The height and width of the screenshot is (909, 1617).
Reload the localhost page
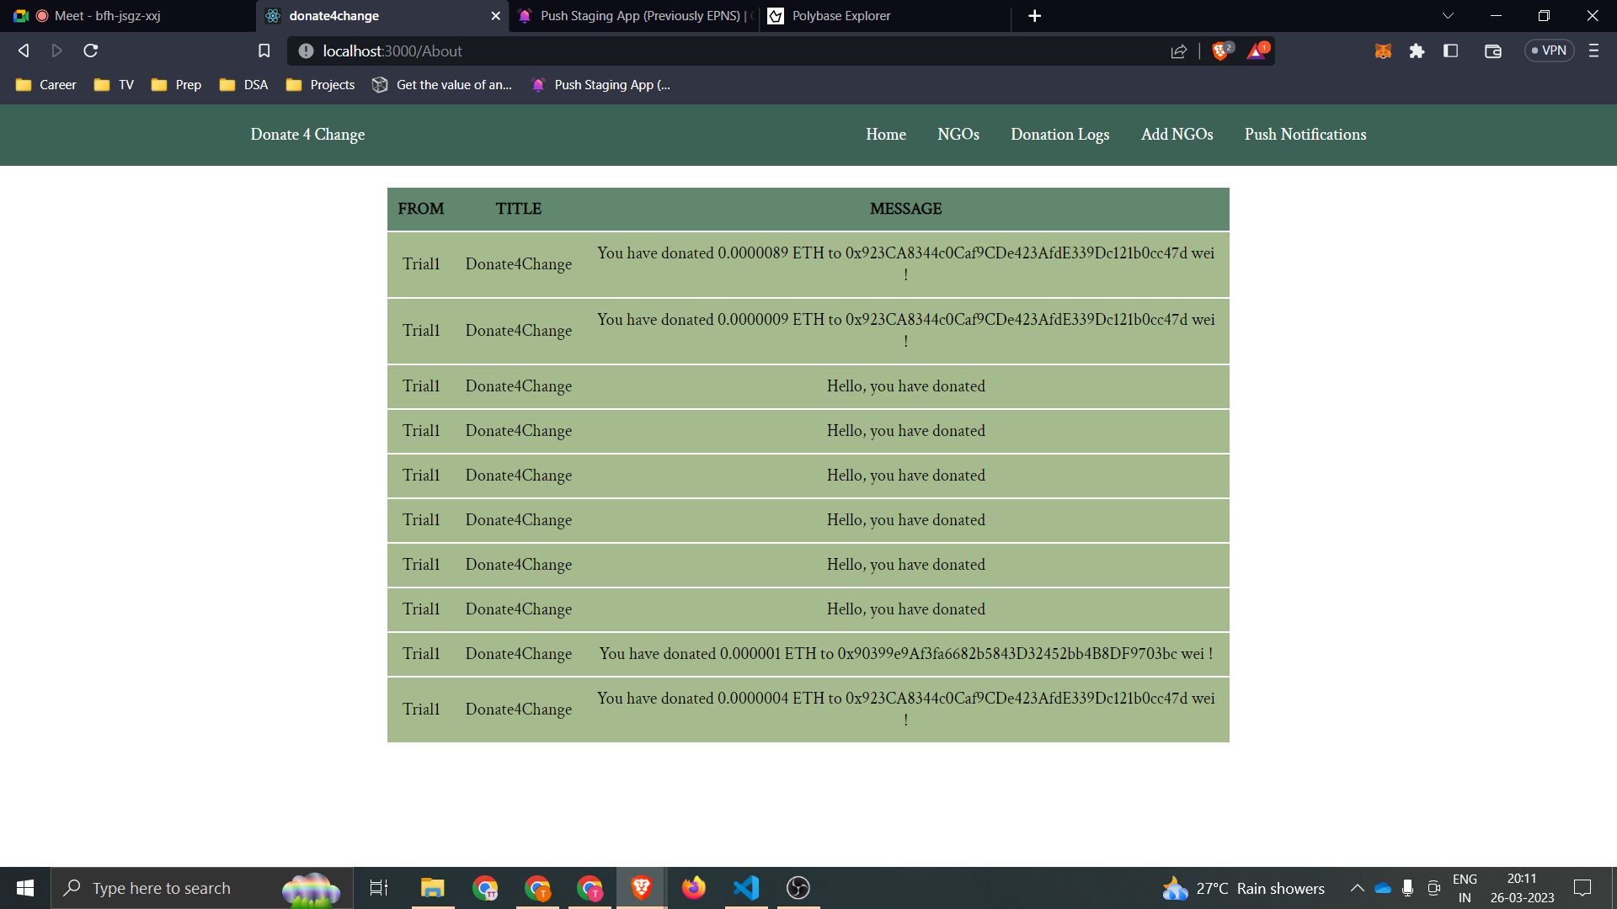coord(91,51)
